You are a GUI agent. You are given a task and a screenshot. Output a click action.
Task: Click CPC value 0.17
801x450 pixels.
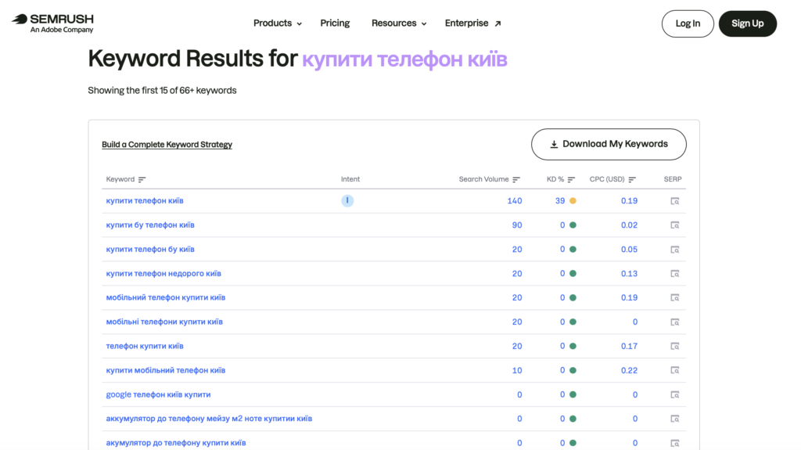[630, 346]
